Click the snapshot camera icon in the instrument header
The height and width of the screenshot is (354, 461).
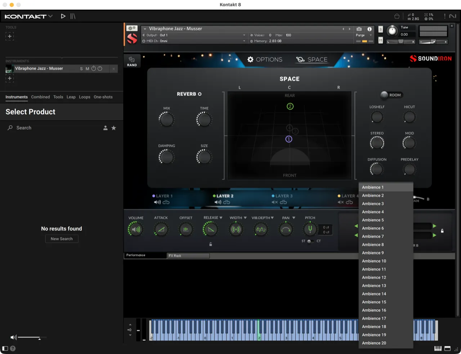click(x=359, y=29)
